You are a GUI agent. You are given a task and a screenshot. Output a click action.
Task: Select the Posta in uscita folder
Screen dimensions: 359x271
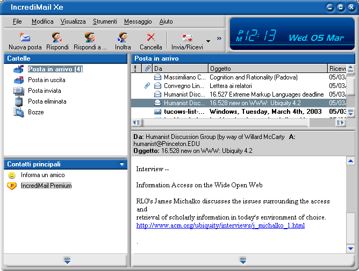click(46, 80)
